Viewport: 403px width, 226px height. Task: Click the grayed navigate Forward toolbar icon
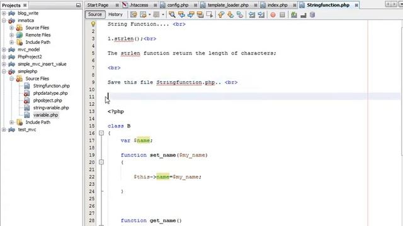click(x=156, y=14)
